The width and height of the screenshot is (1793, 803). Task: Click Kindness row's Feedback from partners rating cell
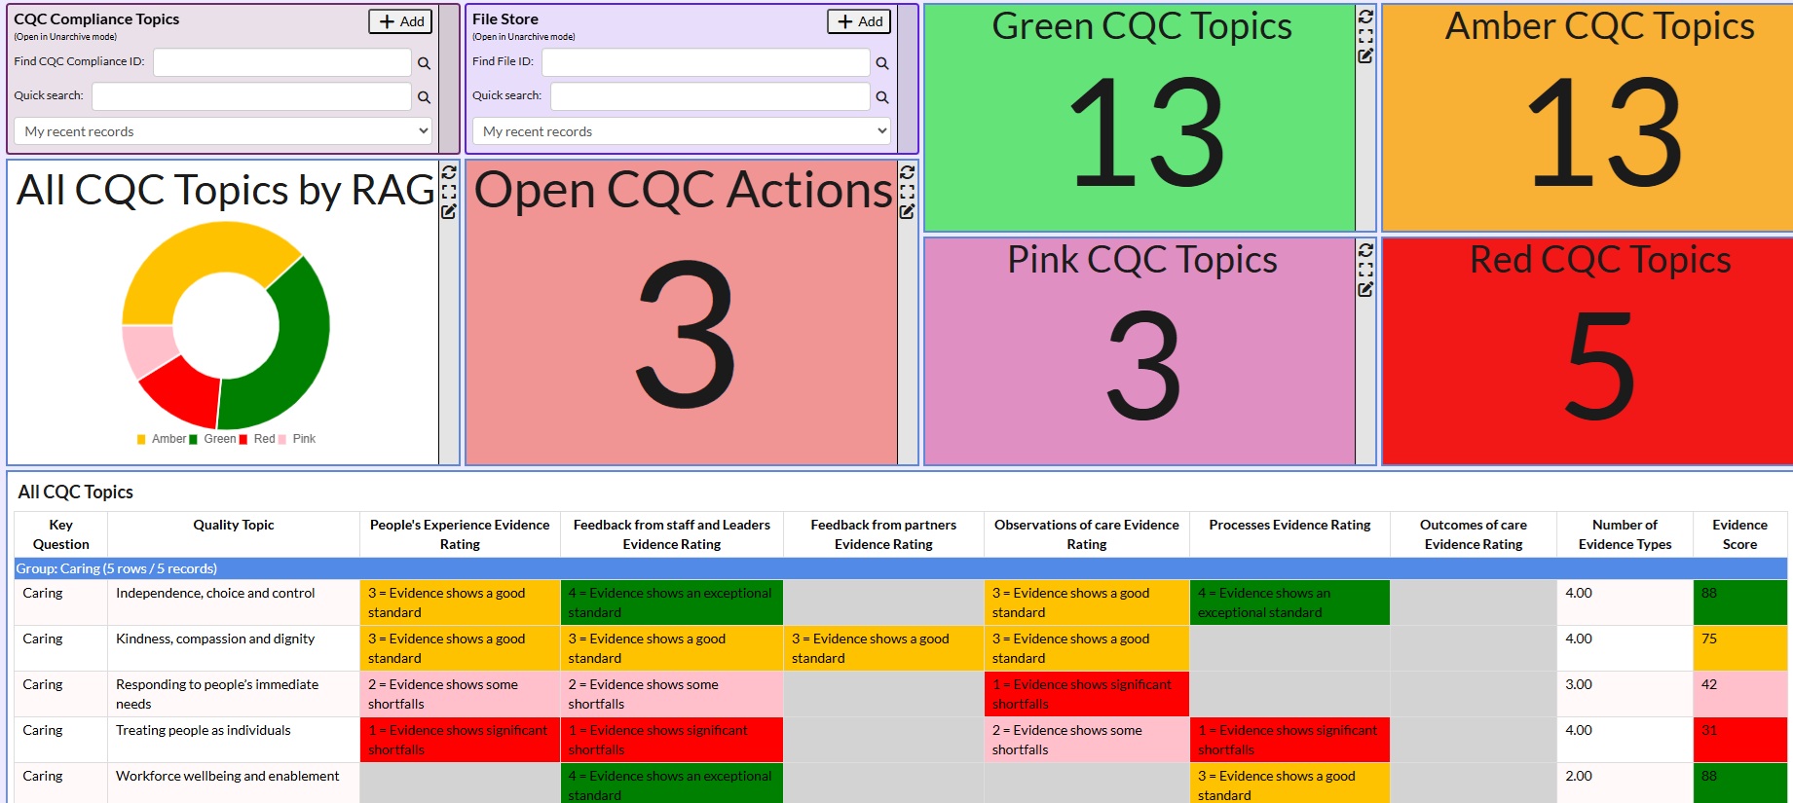(883, 648)
